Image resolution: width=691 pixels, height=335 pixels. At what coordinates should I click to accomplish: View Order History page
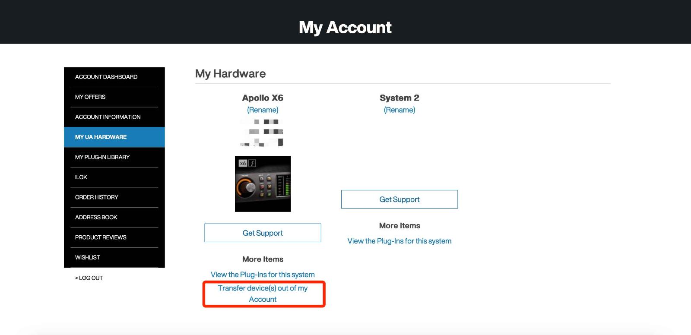tap(96, 197)
